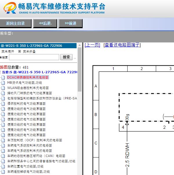Viewport: 174px width, 175px height.
Task: Open 车辆位置电气功能图,功能 item
Action: [x=25, y=166]
